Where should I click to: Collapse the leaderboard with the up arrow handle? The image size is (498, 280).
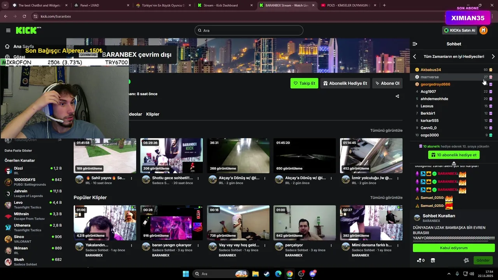[454, 163]
